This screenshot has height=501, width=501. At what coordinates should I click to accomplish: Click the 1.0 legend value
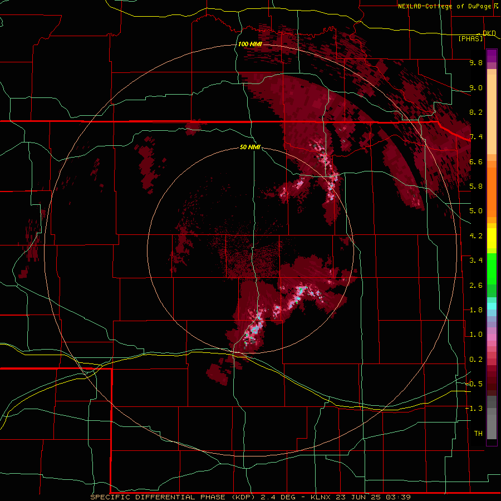tap(476, 335)
